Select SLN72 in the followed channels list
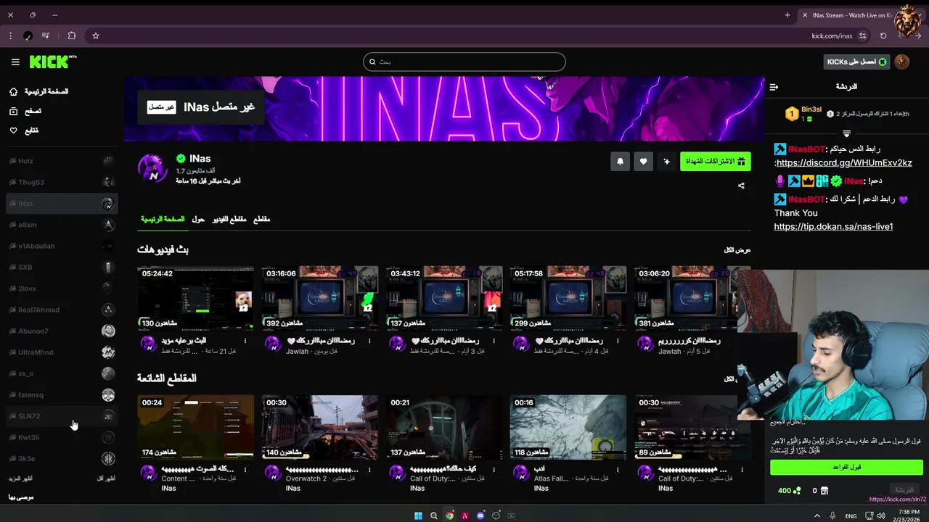This screenshot has height=522, width=929. pyautogui.click(x=62, y=416)
